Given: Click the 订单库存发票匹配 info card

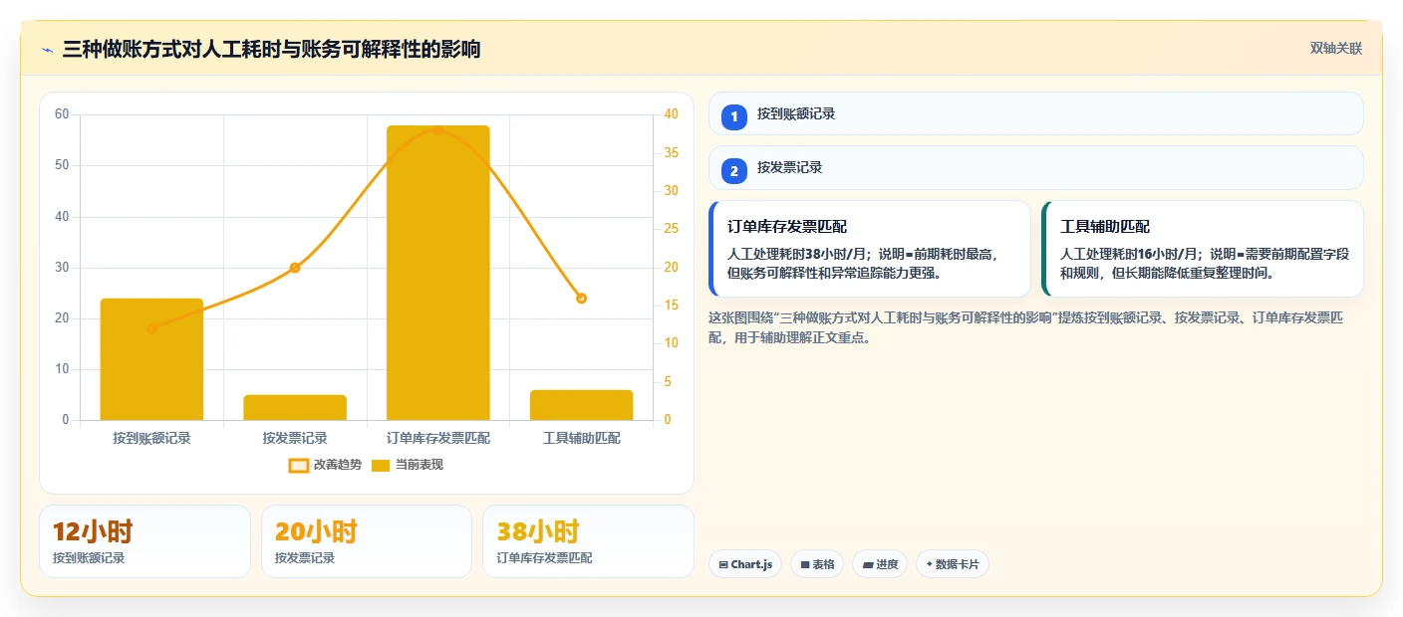Looking at the screenshot, I should 869,249.
